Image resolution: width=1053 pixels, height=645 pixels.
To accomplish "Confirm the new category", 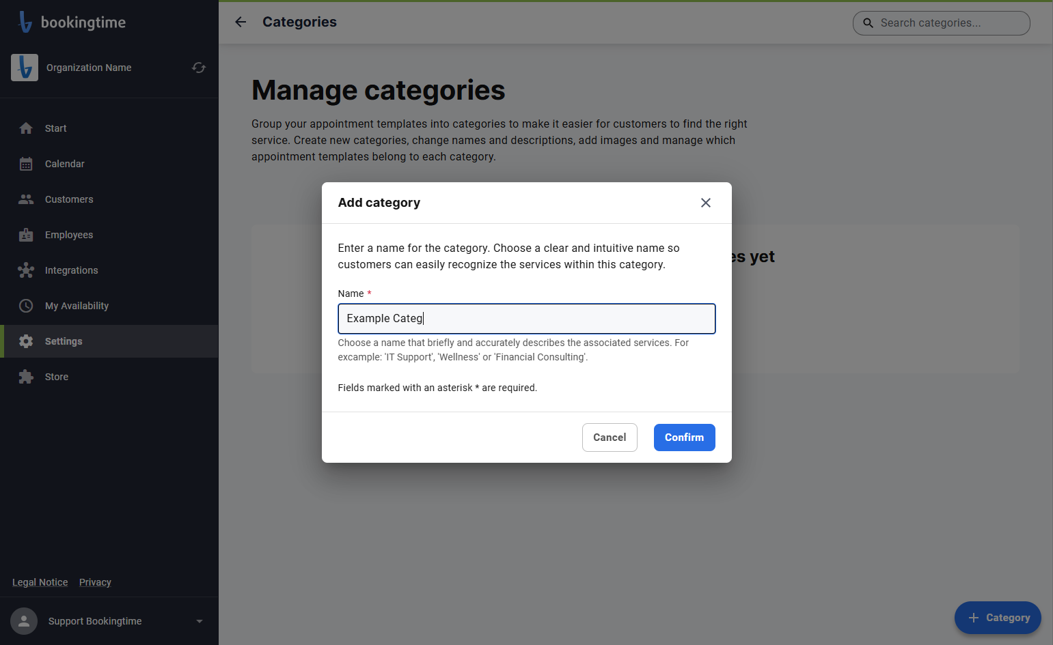I will pyautogui.click(x=684, y=438).
